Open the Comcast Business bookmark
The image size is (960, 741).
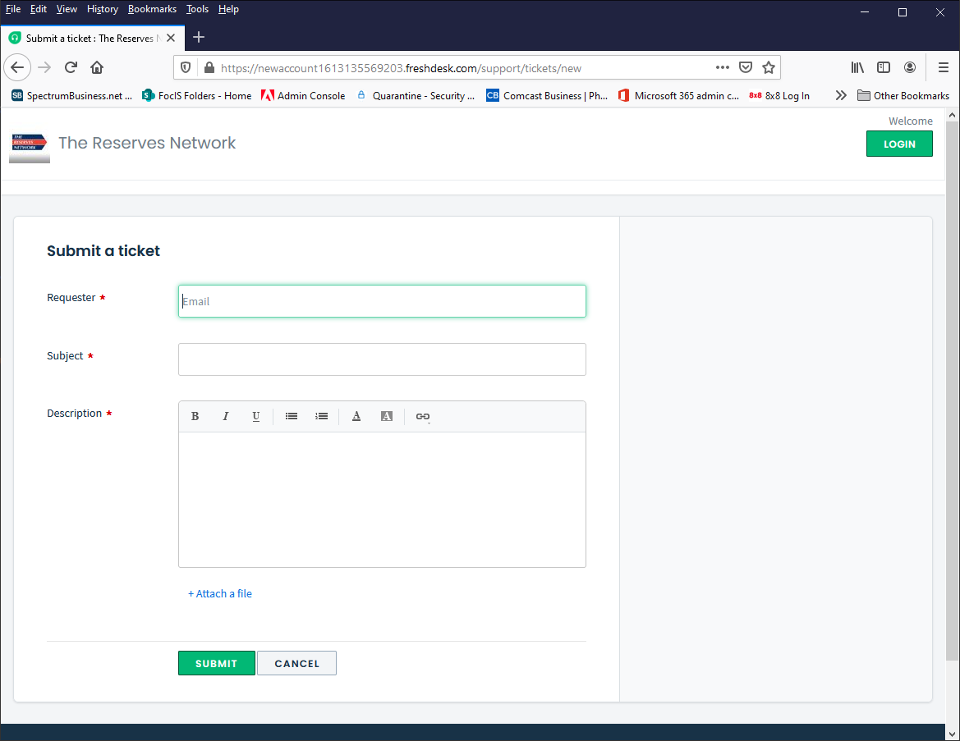point(547,95)
